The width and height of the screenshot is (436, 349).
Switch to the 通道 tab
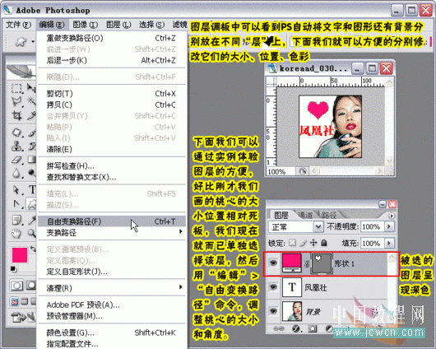(305, 215)
